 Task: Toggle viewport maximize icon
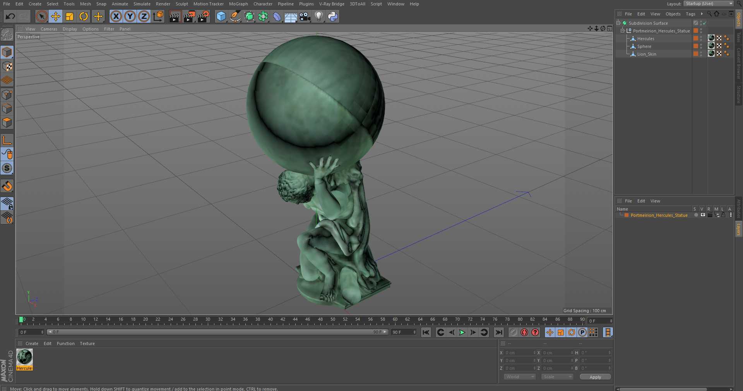click(x=609, y=29)
